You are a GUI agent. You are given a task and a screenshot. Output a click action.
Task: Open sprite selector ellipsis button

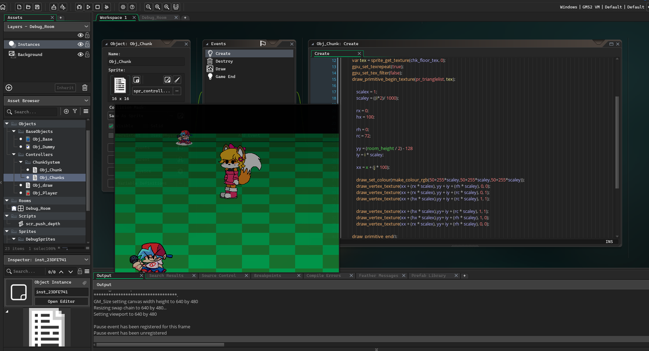click(177, 91)
